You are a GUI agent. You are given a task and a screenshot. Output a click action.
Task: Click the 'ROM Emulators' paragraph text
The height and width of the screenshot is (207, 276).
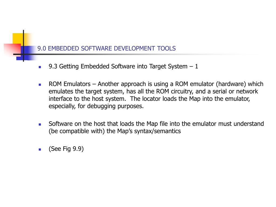tap(156, 95)
